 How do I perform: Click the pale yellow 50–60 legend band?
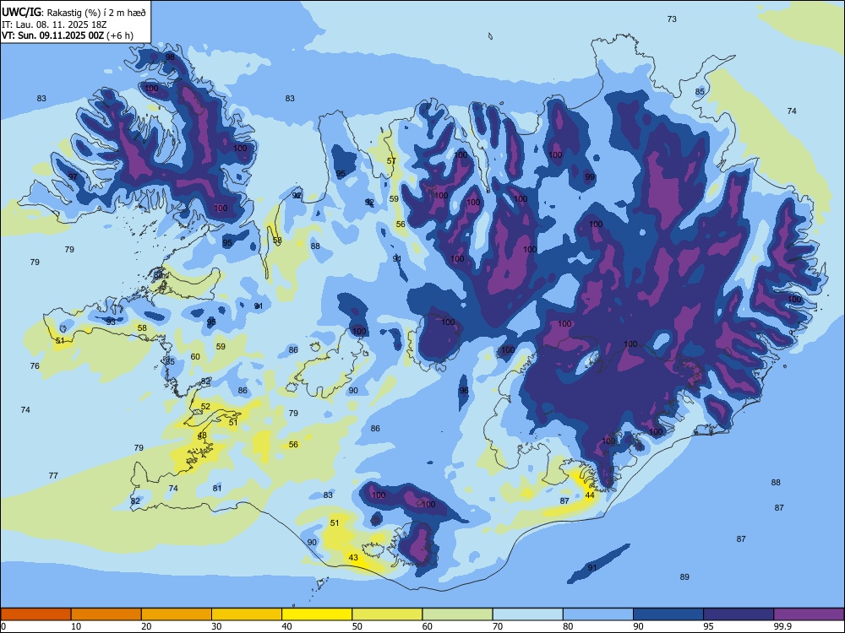[x=387, y=614]
